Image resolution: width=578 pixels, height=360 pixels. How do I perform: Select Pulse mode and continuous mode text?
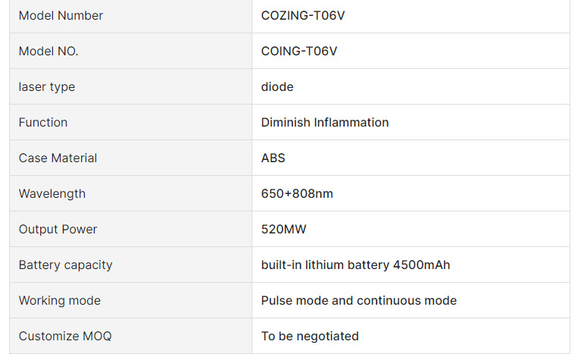tap(359, 301)
